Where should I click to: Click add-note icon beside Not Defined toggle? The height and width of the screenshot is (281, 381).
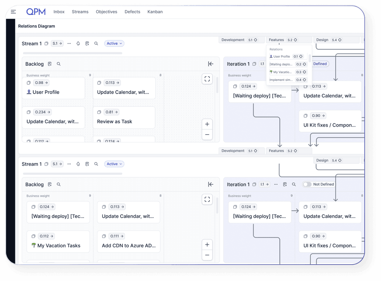pyautogui.click(x=285, y=184)
